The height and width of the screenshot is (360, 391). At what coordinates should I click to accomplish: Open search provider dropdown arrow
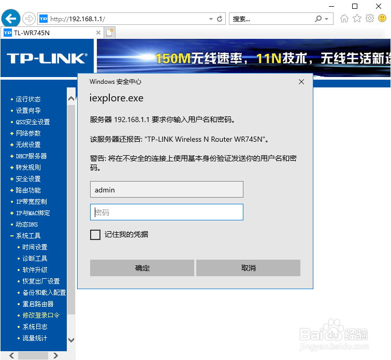click(x=327, y=19)
